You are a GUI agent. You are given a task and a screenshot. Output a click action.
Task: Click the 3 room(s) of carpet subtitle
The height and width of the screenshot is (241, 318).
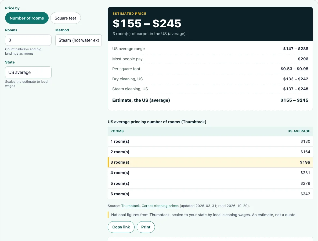pos(150,34)
